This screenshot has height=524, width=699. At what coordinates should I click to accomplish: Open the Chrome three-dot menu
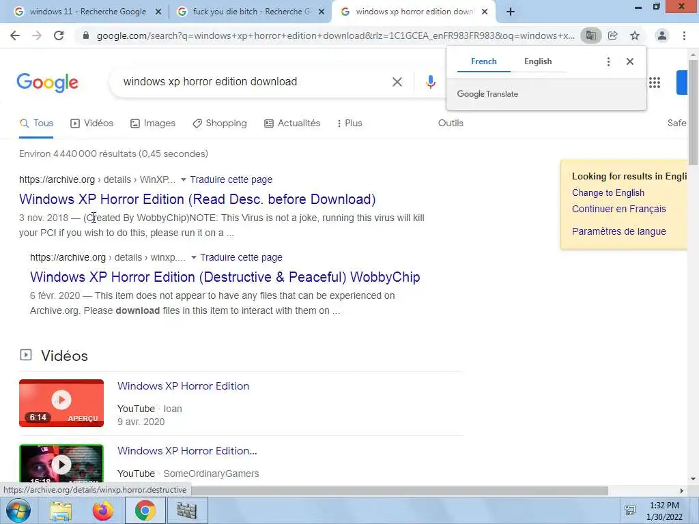(684, 35)
